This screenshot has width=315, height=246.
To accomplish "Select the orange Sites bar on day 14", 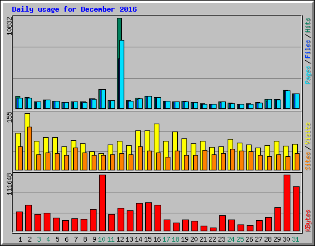I will click(x=140, y=159).
